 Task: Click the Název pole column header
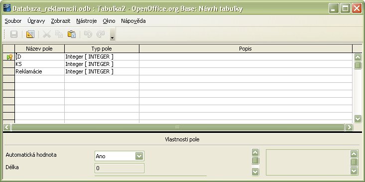(39, 49)
